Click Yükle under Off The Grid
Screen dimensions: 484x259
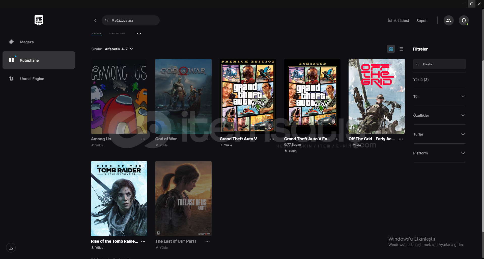point(355,145)
